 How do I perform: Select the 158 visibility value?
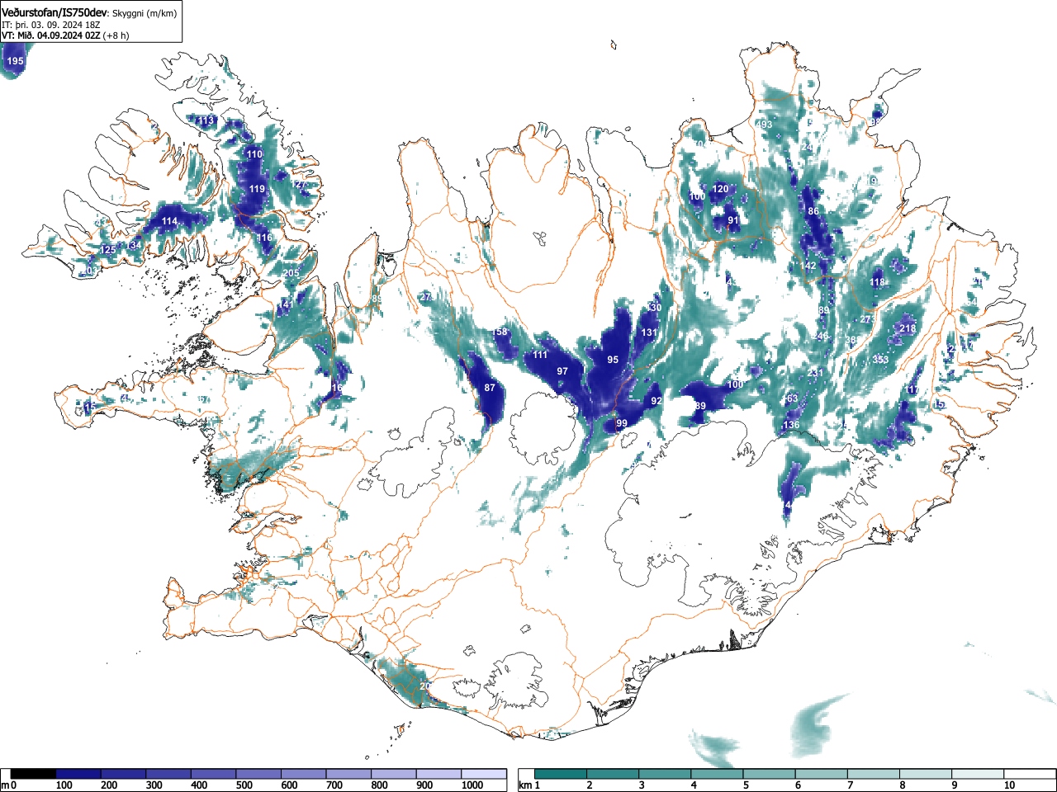500,332
